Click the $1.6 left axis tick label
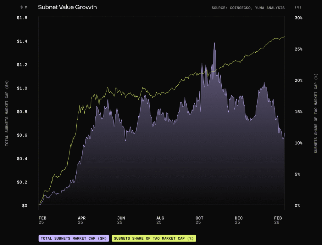Viewport: 322px width, 245px height. [x=22, y=18]
